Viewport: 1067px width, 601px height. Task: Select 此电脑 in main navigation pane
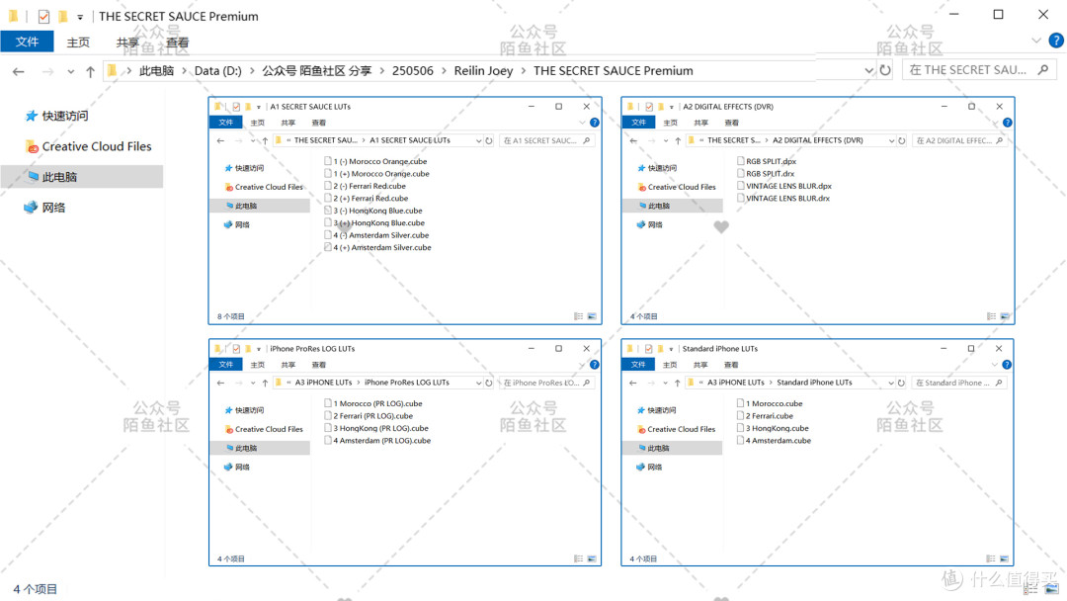pos(82,177)
